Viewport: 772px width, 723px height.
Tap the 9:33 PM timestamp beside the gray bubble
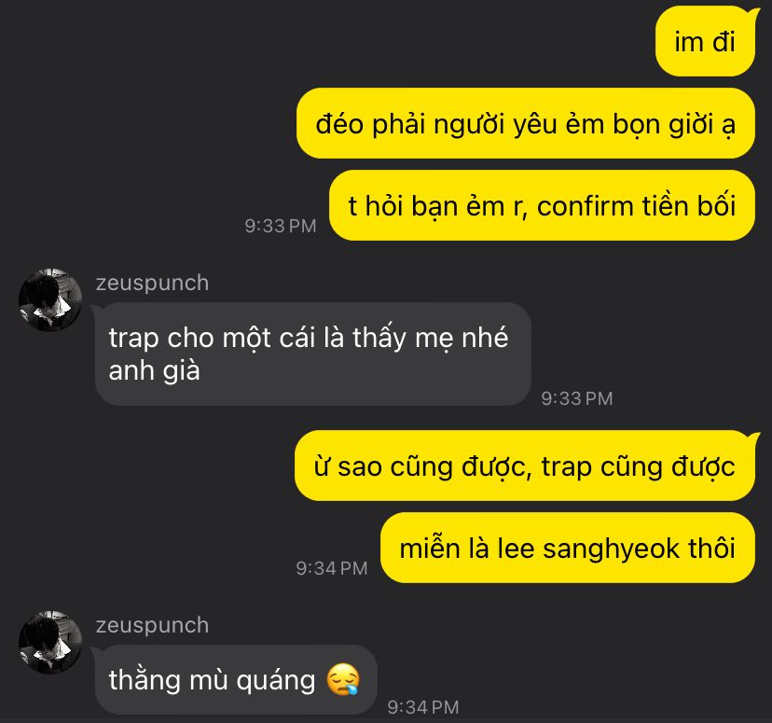[577, 398]
